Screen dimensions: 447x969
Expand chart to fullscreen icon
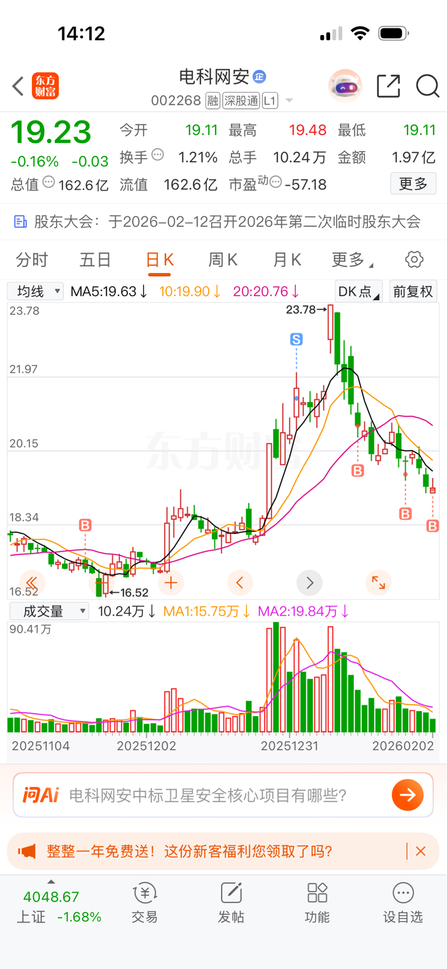[378, 583]
